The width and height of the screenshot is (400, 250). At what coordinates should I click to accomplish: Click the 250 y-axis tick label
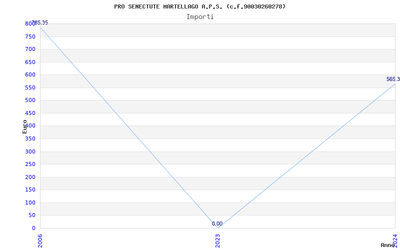click(x=30, y=164)
